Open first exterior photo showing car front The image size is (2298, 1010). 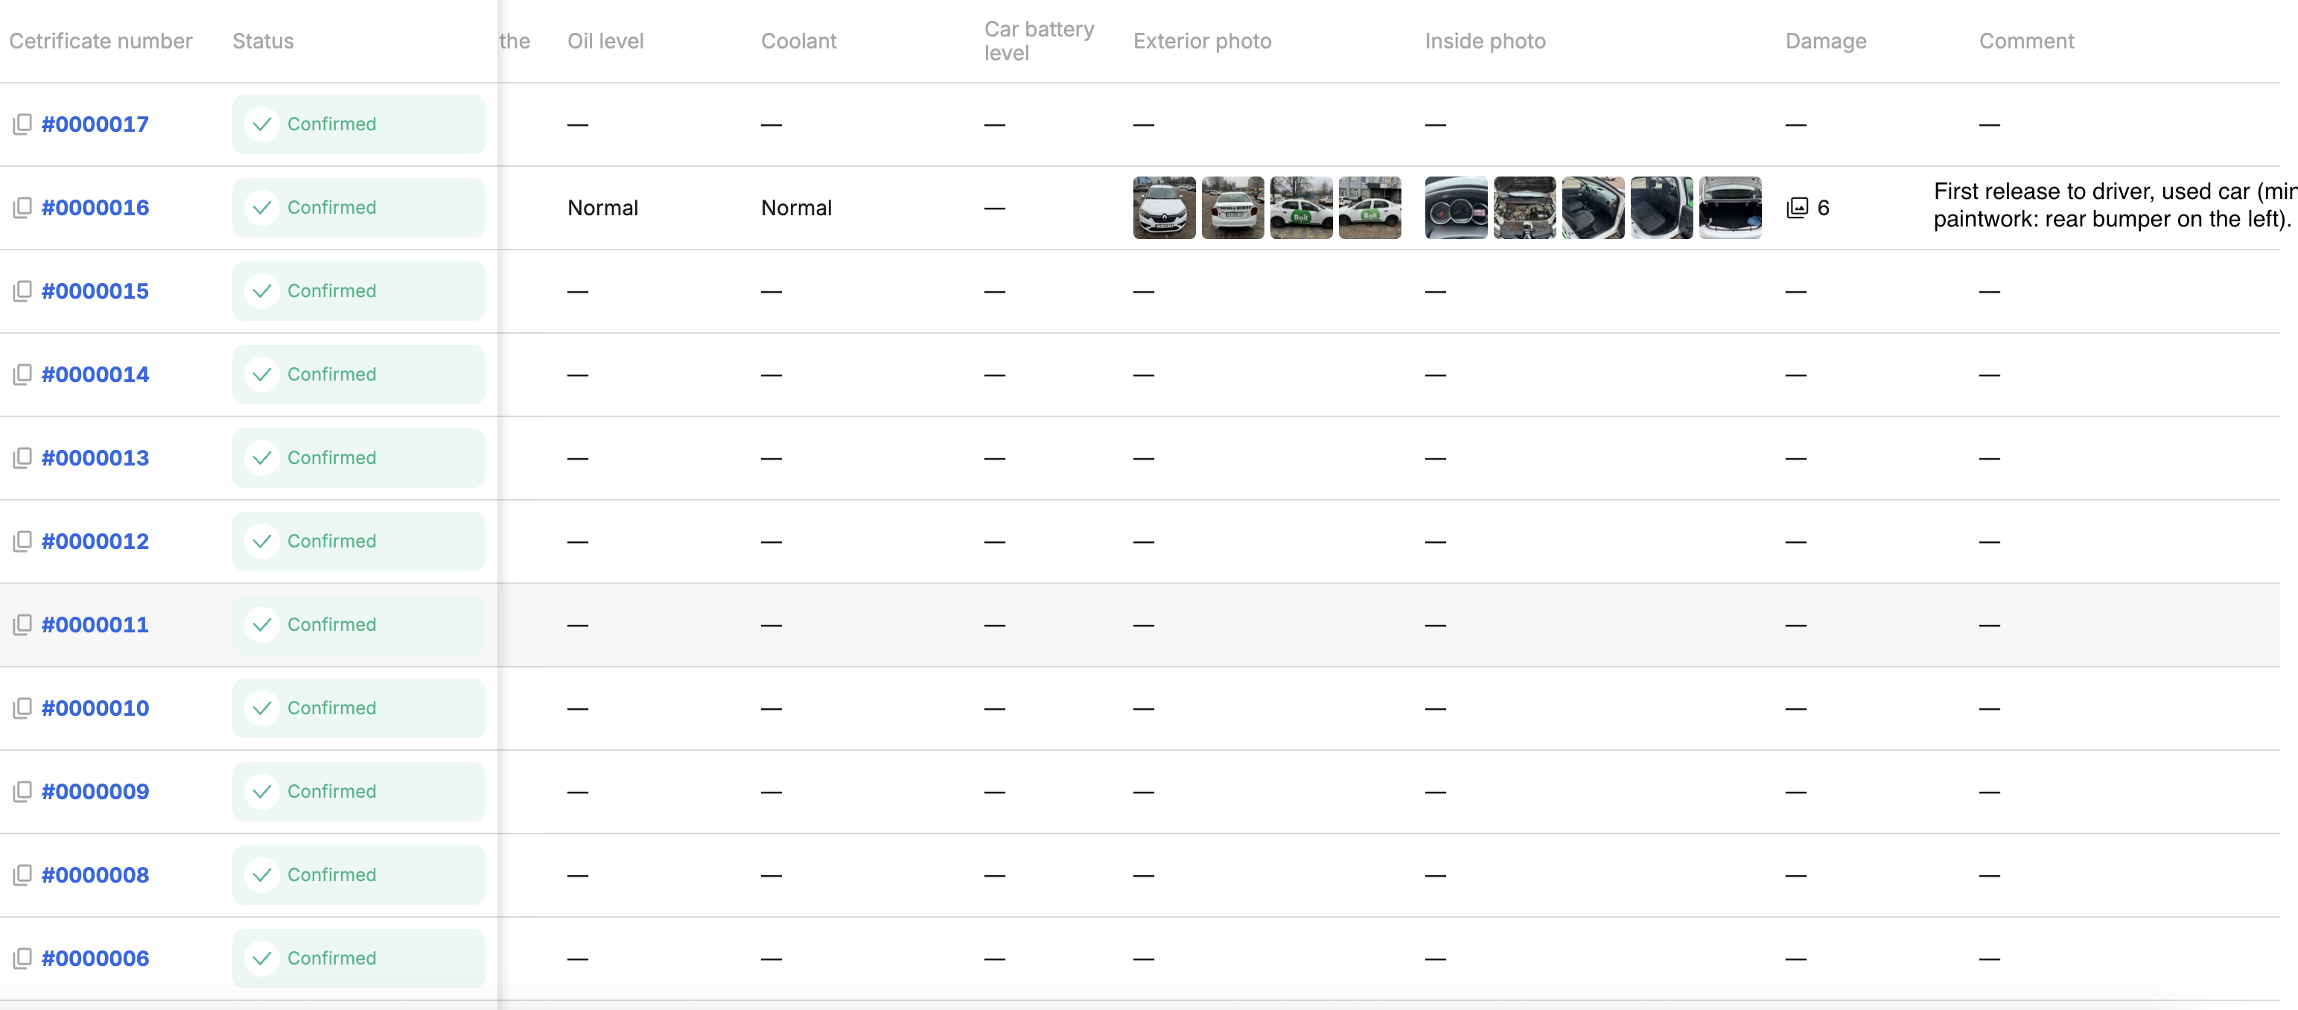point(1164,208)
